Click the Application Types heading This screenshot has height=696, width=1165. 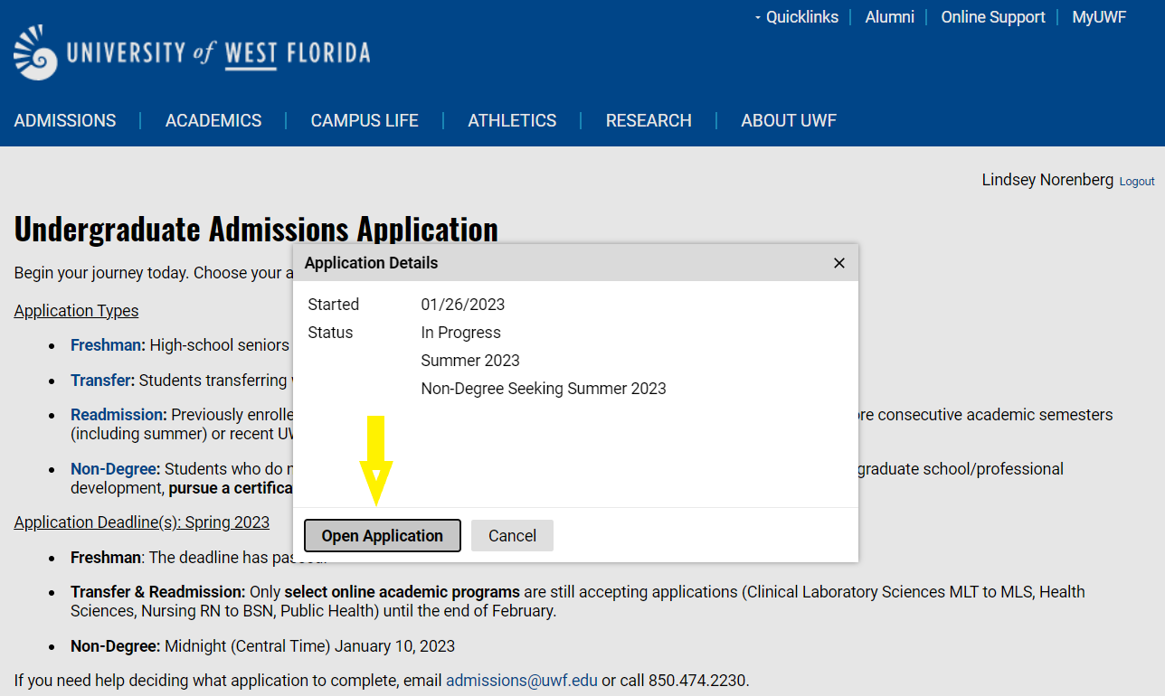pos(77,311)
